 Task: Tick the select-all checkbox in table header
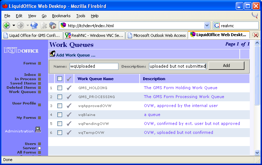tap(60, 79)
